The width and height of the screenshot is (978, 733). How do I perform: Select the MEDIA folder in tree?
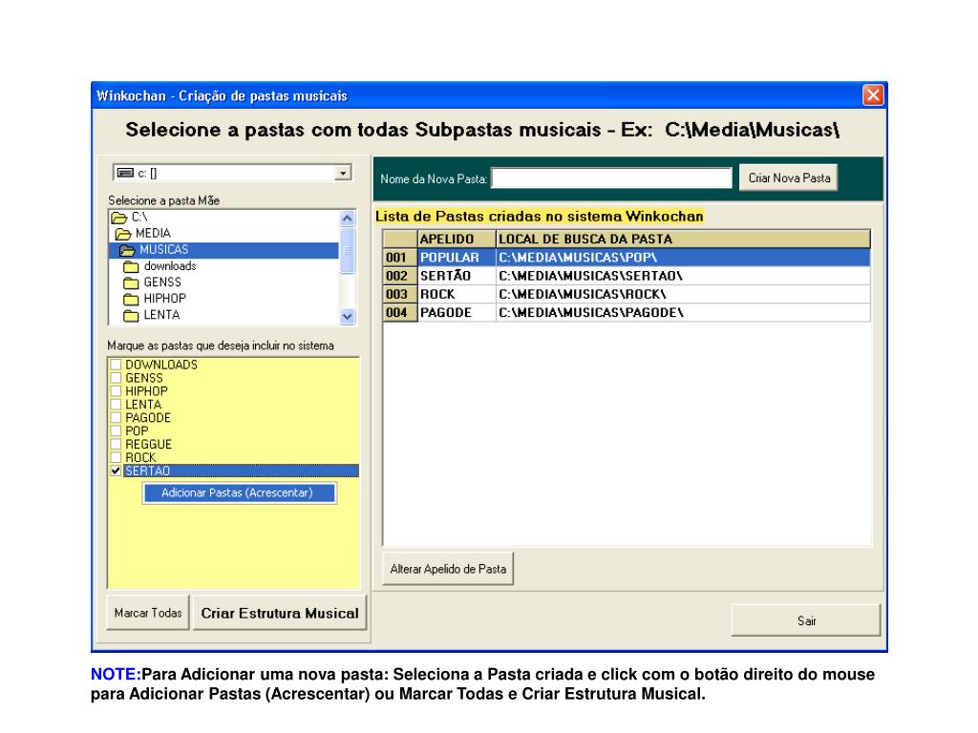click(x=153, y=233)
